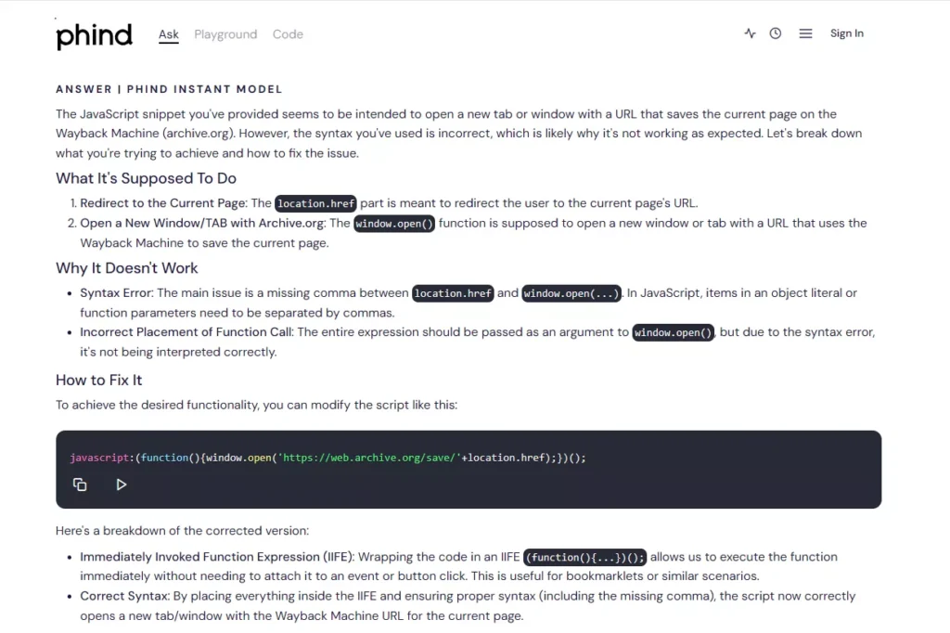Open the hamburger menu icon
This screenshot has width=950, height=633.
pos(805,33)
